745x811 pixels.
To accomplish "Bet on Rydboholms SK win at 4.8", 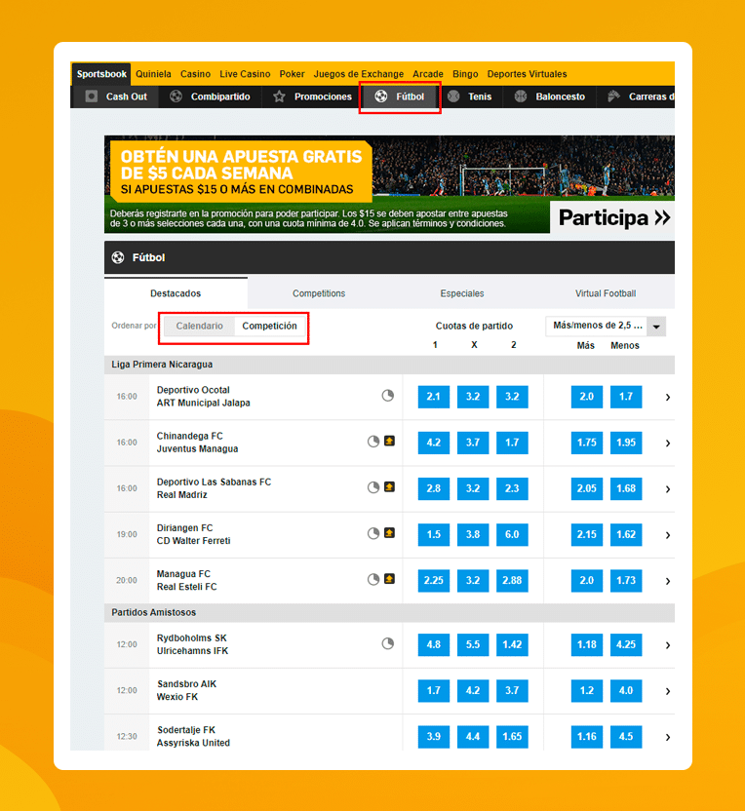I will (x=434, y=645).
